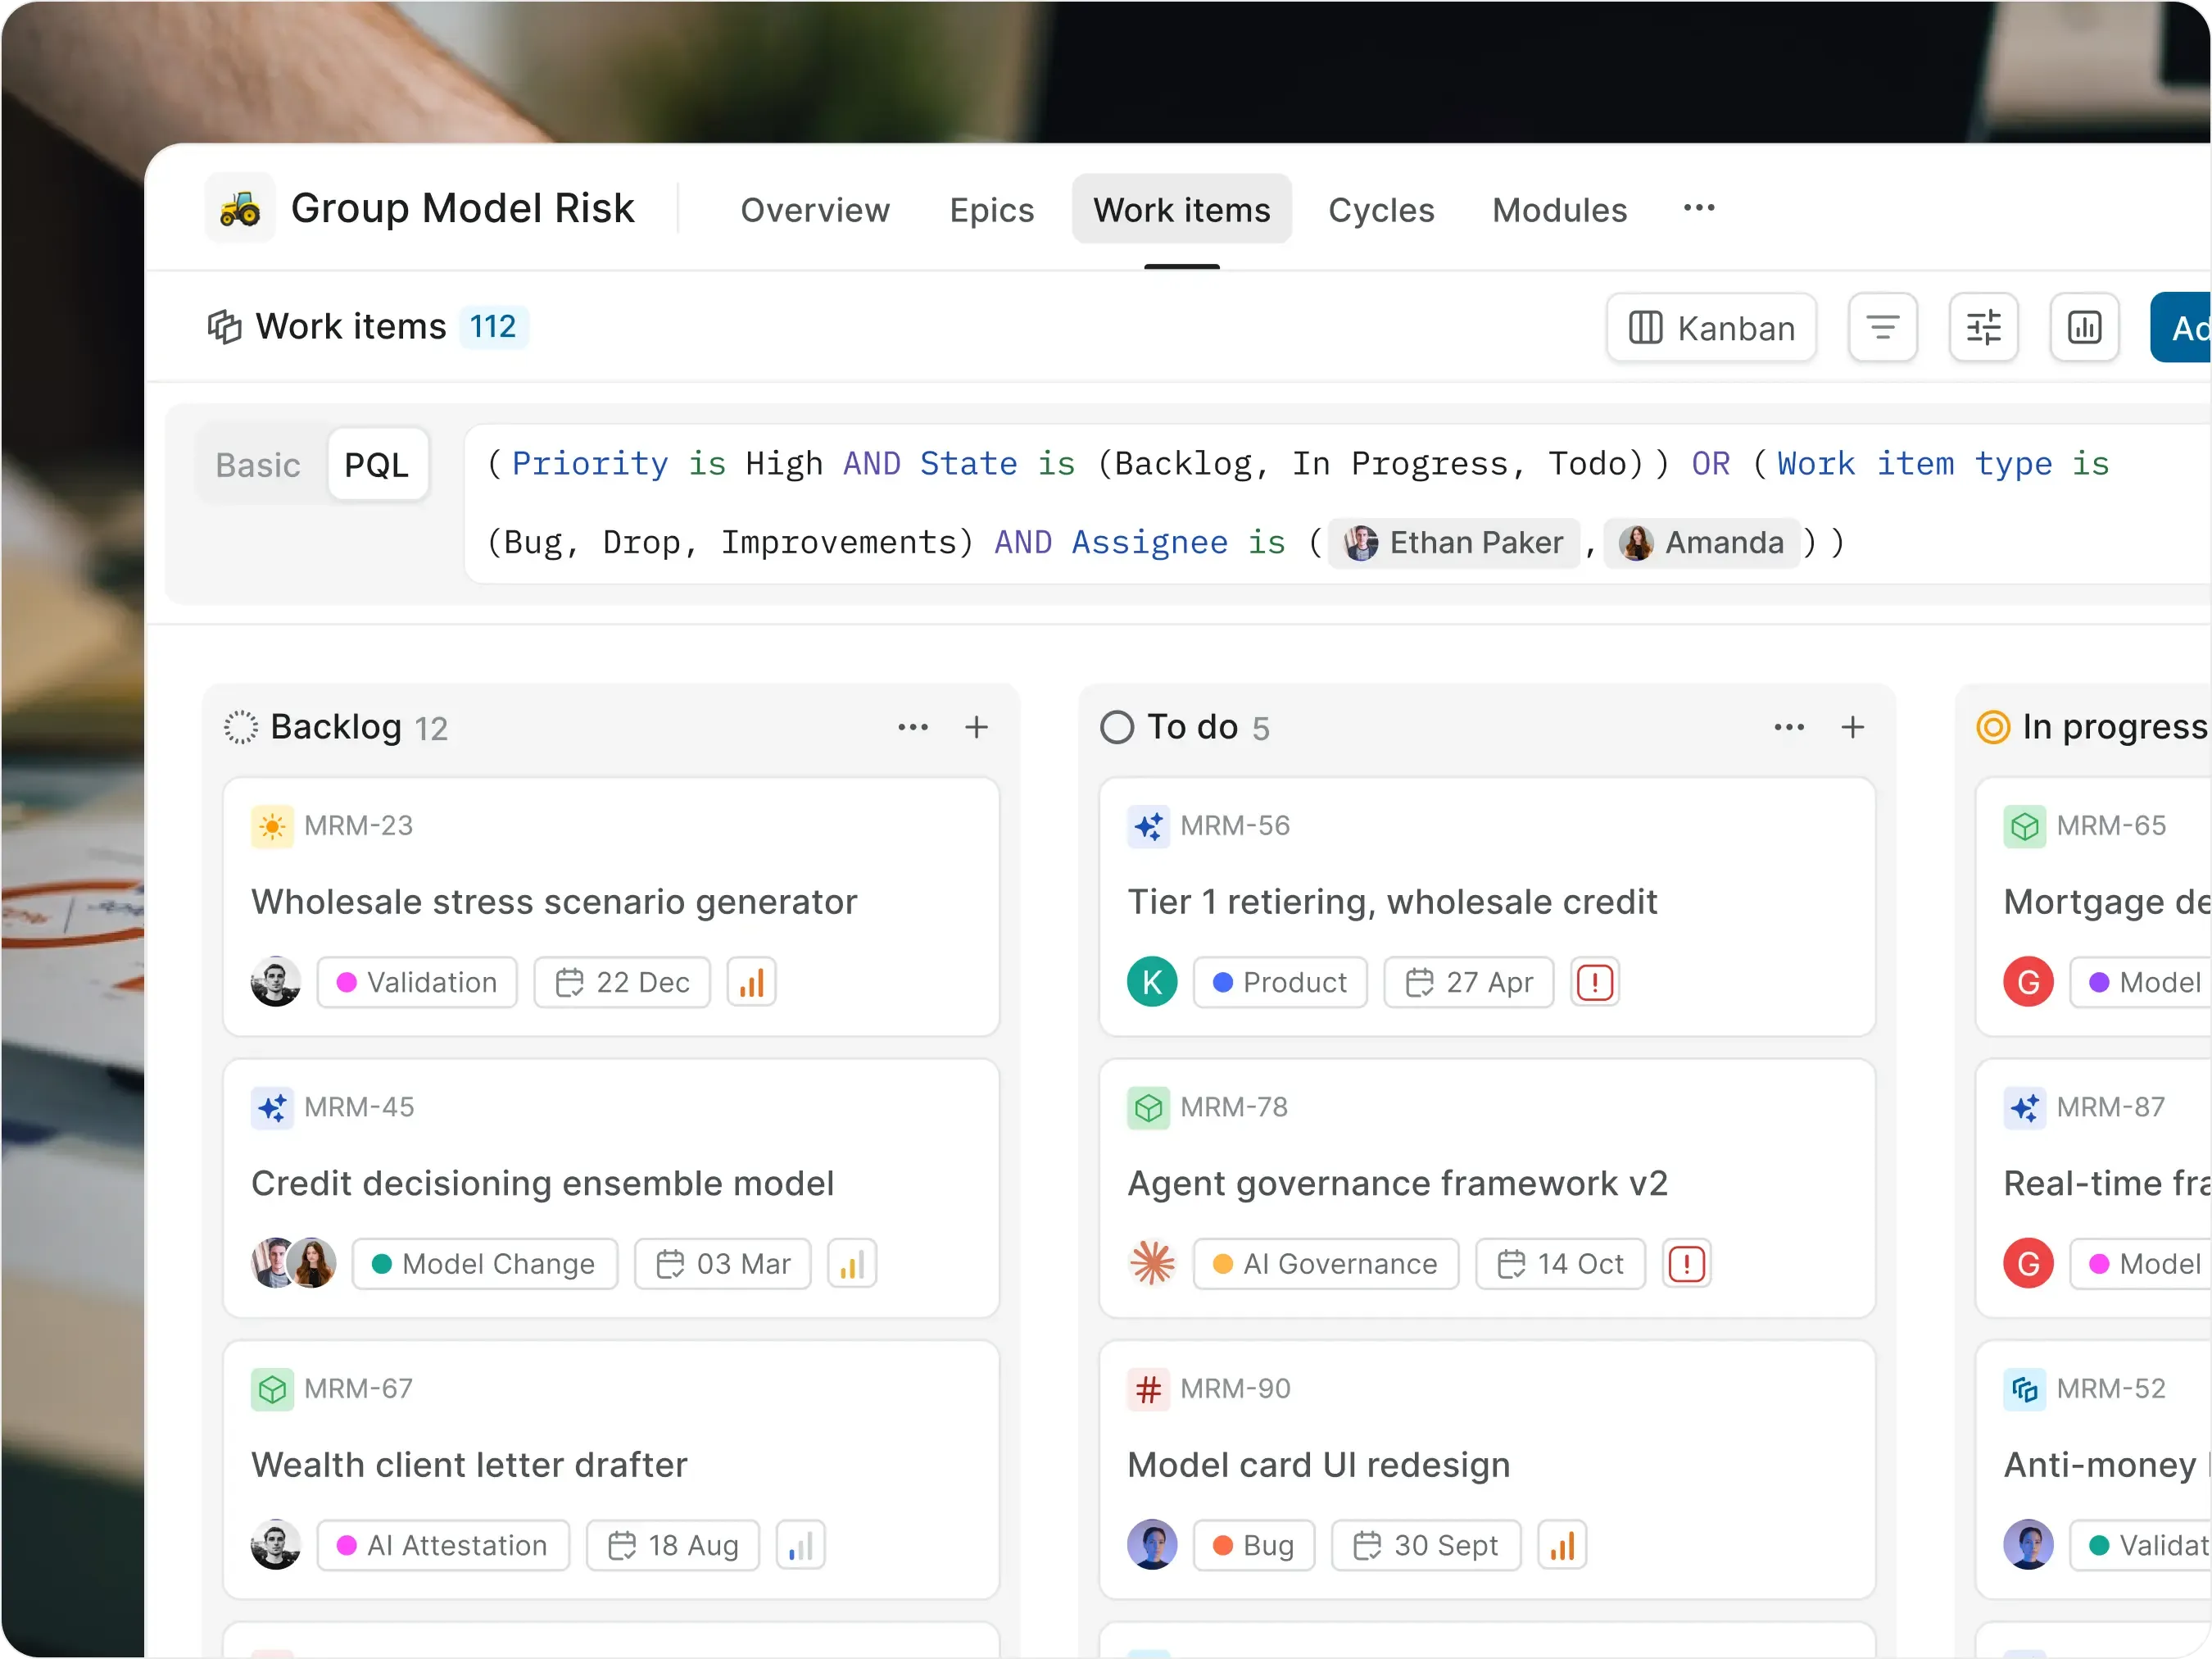Open the Validation label dropdown on MRM-23
This screenshot has height=1659, width=2212.
point(417,982)
